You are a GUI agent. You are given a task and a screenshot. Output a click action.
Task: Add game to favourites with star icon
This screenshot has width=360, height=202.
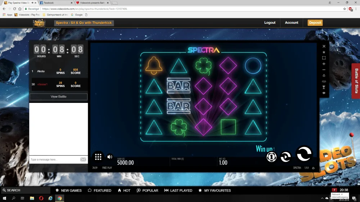pyautogui.click(x=324, y=52)
